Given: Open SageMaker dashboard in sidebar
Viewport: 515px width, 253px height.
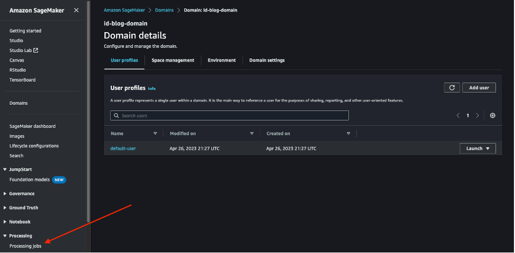Looking at the screenshot, I should pyautogui.click(x=33, y=126).
